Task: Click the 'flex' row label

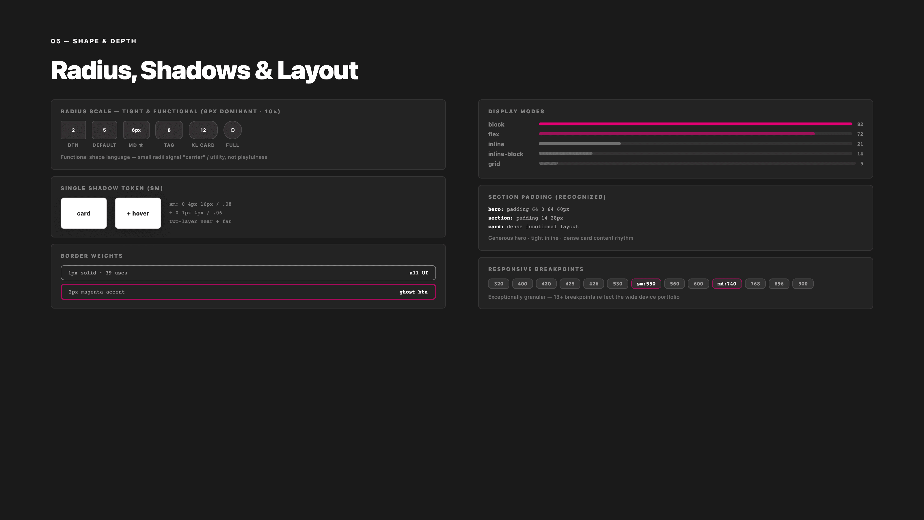Action: point(493,134)
